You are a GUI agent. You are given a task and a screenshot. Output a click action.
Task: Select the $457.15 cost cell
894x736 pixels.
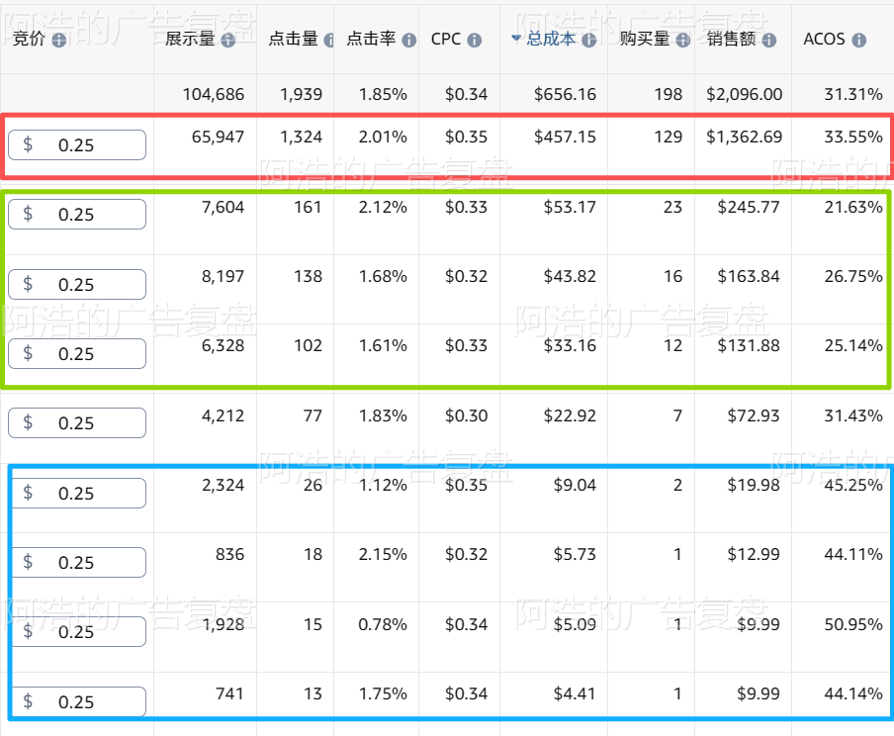coord(565,137)
